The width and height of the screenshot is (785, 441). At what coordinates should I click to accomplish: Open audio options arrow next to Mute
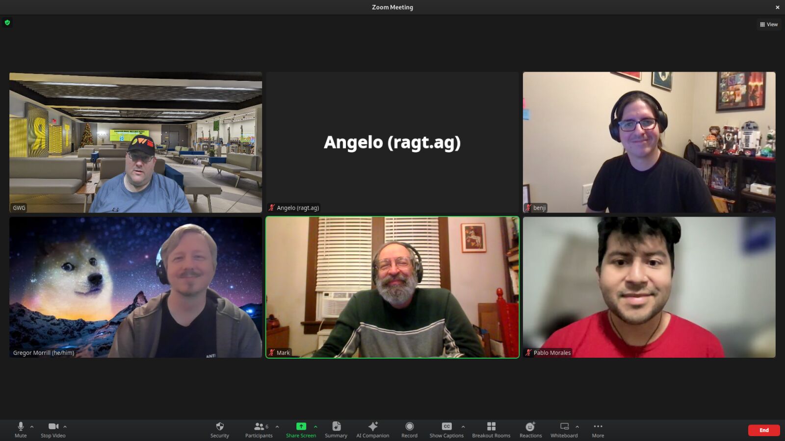[x=32, y=427]
